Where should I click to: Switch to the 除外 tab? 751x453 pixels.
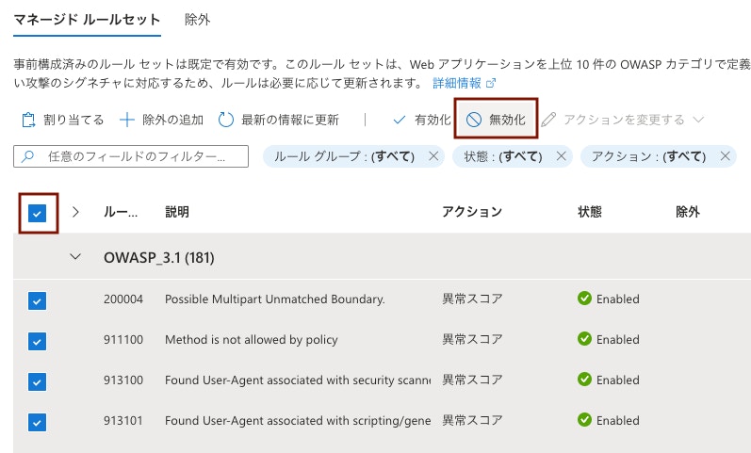coord(197,20)
